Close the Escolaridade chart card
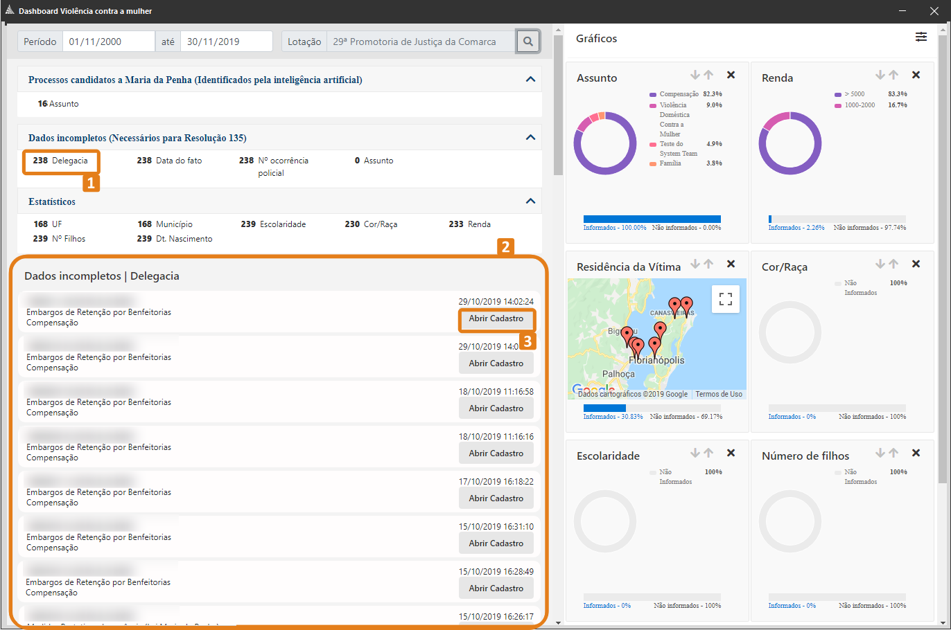The width and height of the screenshot is (951, 630). click(x=731, y=453)
